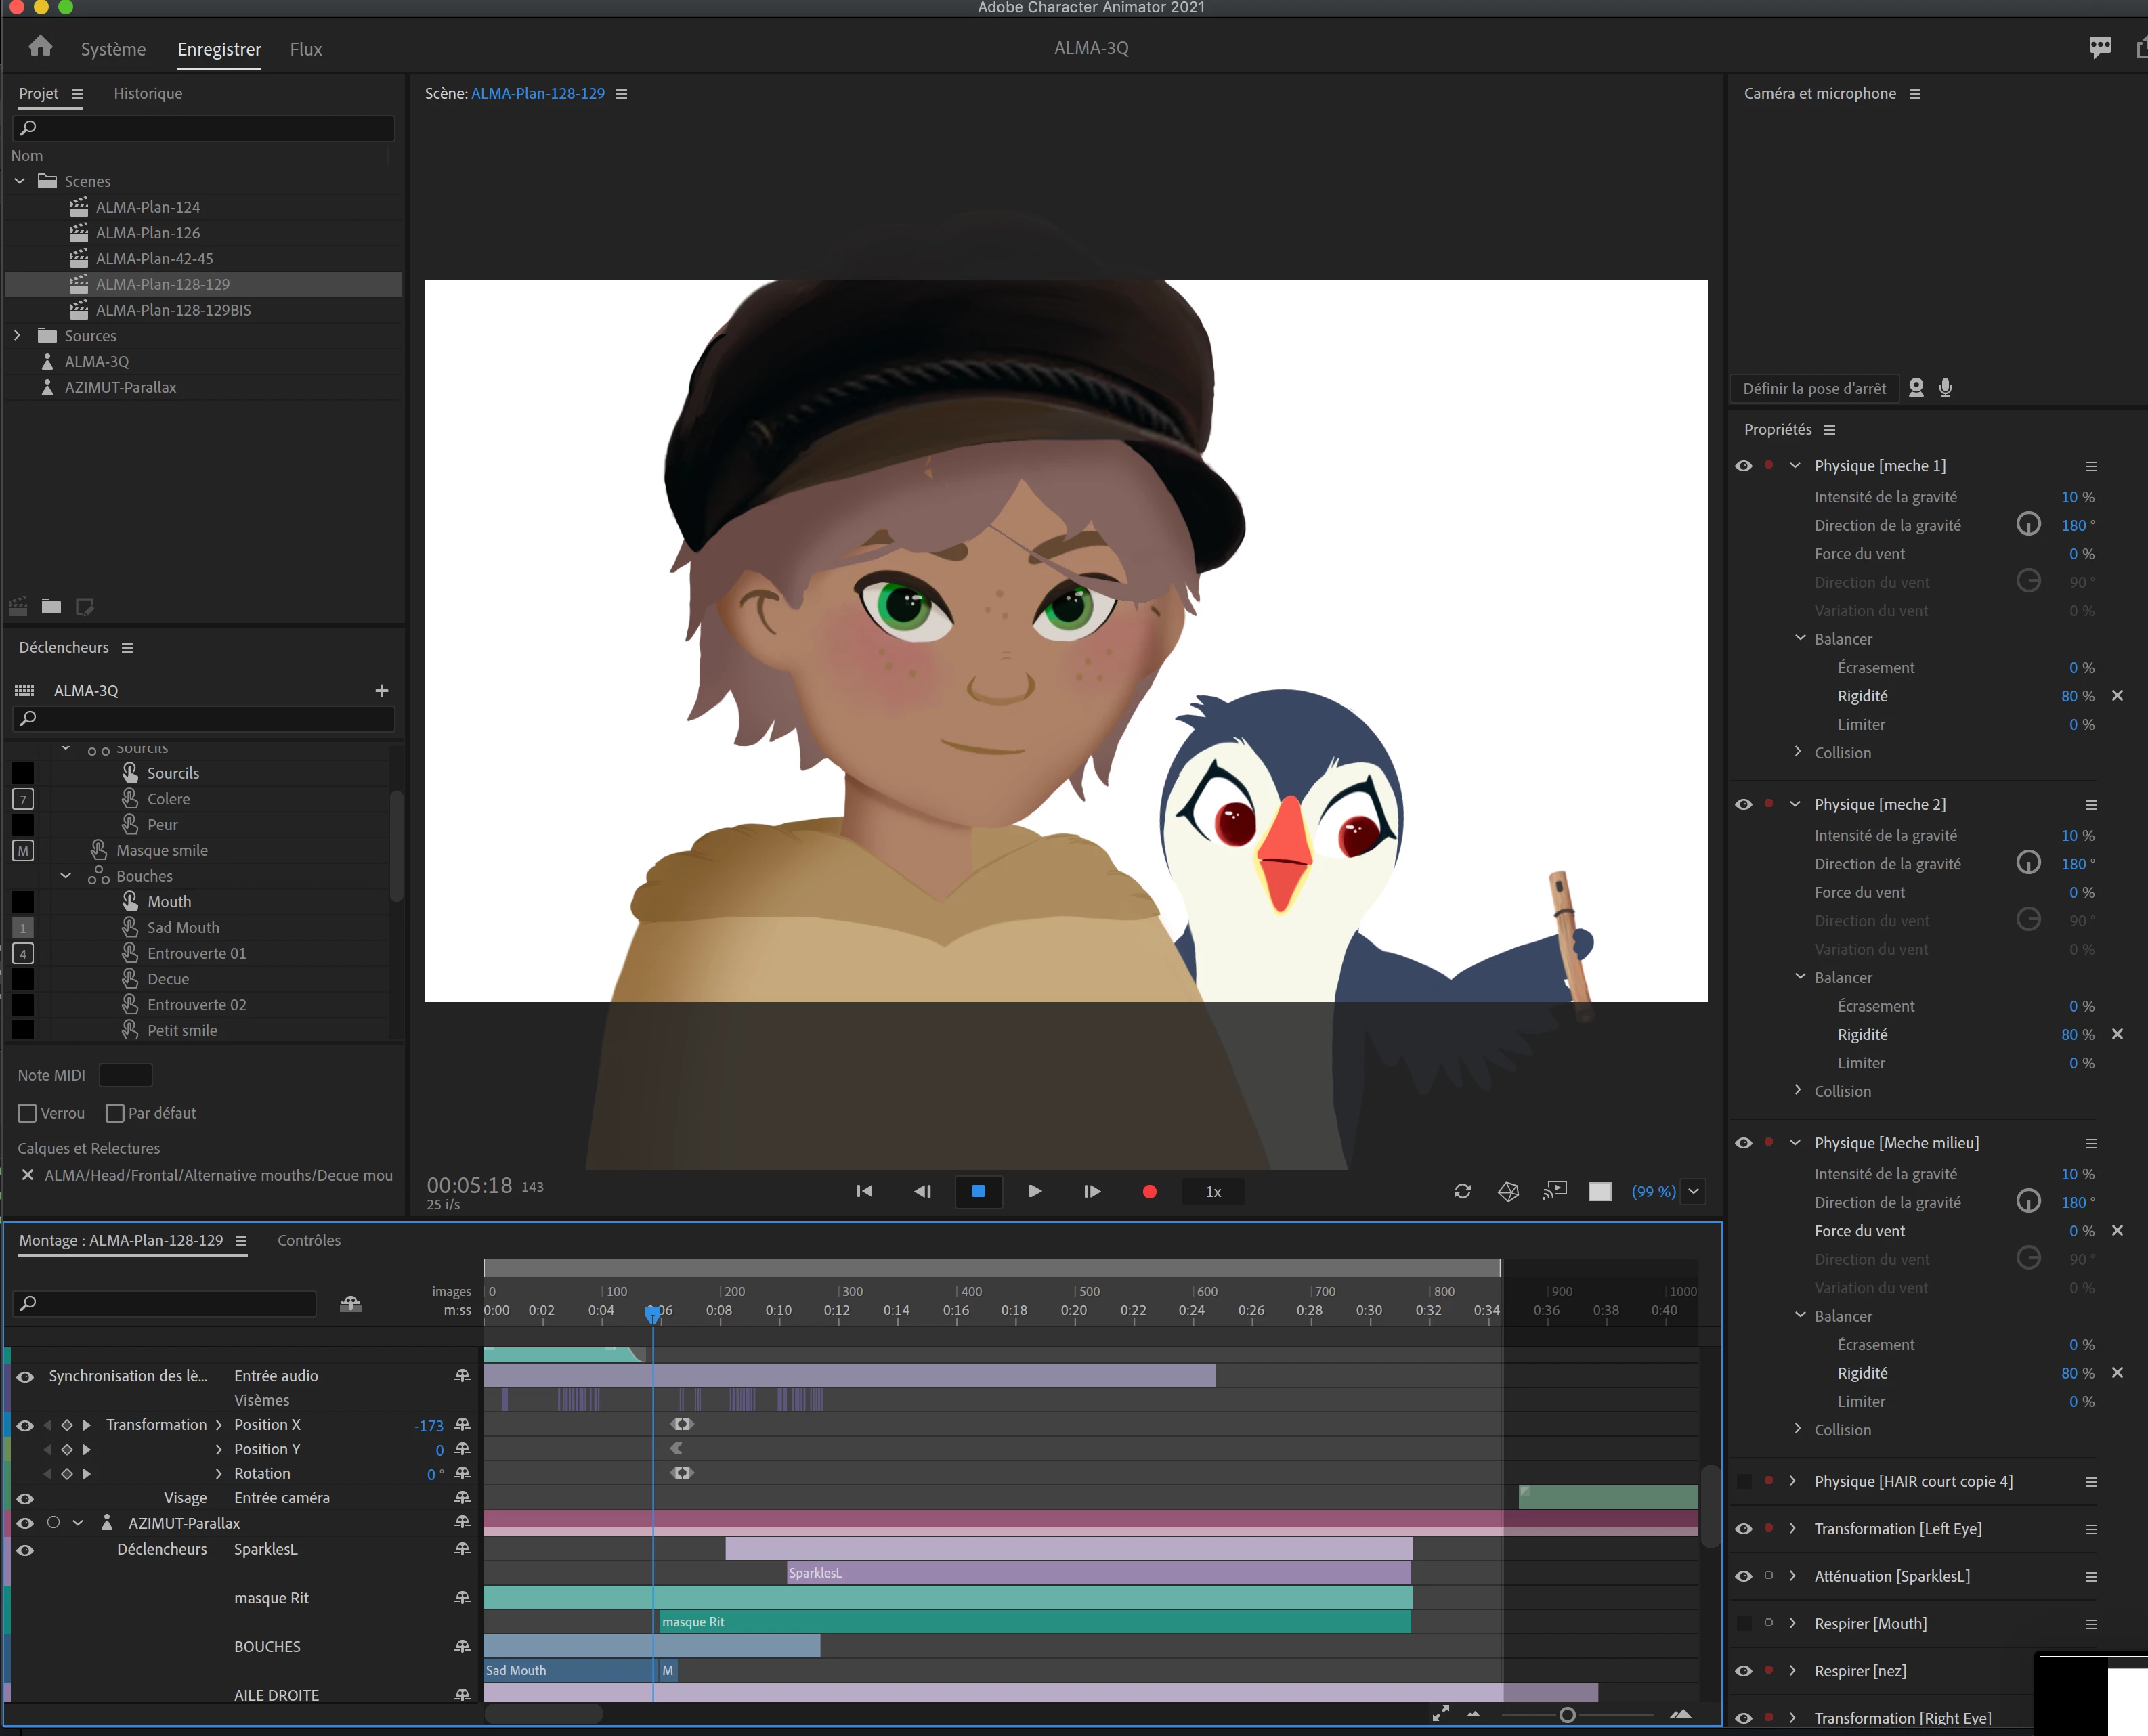The image size is (2148, 1736).
Task: Check the Par défaut checkbox
Action: (x=115, y=1113)
